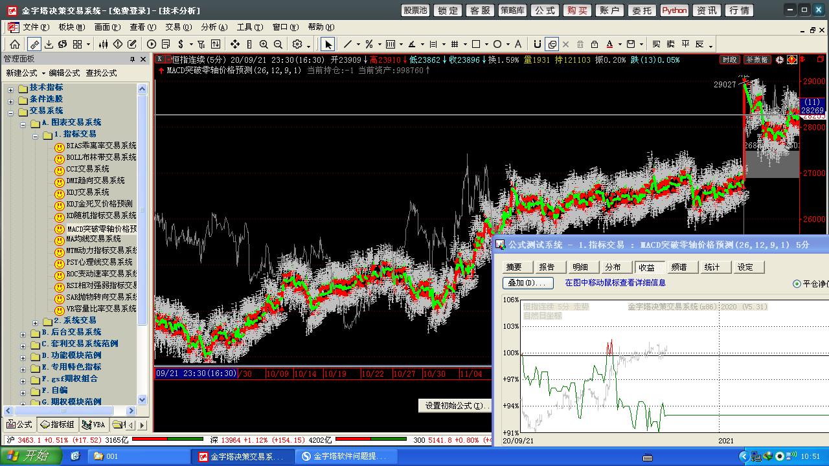829x466 pixels.
Task: Click the home icon in toolbar
Action: (14, 44)
